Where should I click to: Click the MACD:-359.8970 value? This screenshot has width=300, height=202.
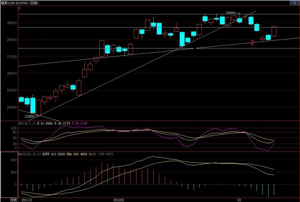(x=101, y=154)
